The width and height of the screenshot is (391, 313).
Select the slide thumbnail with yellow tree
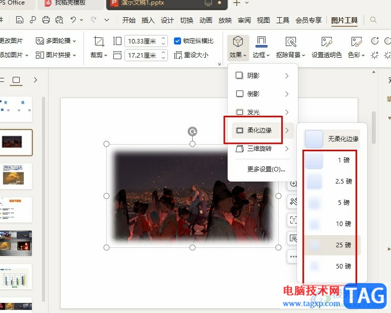[x=16, y=176]
